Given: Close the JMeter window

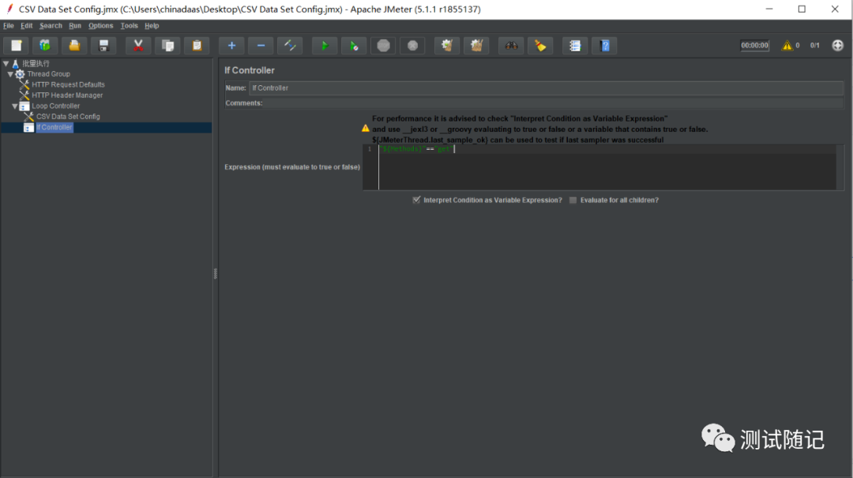Looking at the screenshot, I should coord(835,9).
